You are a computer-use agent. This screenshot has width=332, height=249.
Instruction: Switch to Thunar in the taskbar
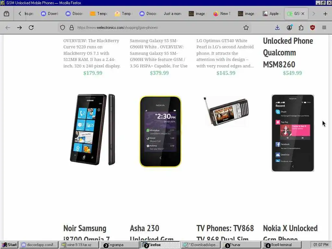[x=241, y=245]
